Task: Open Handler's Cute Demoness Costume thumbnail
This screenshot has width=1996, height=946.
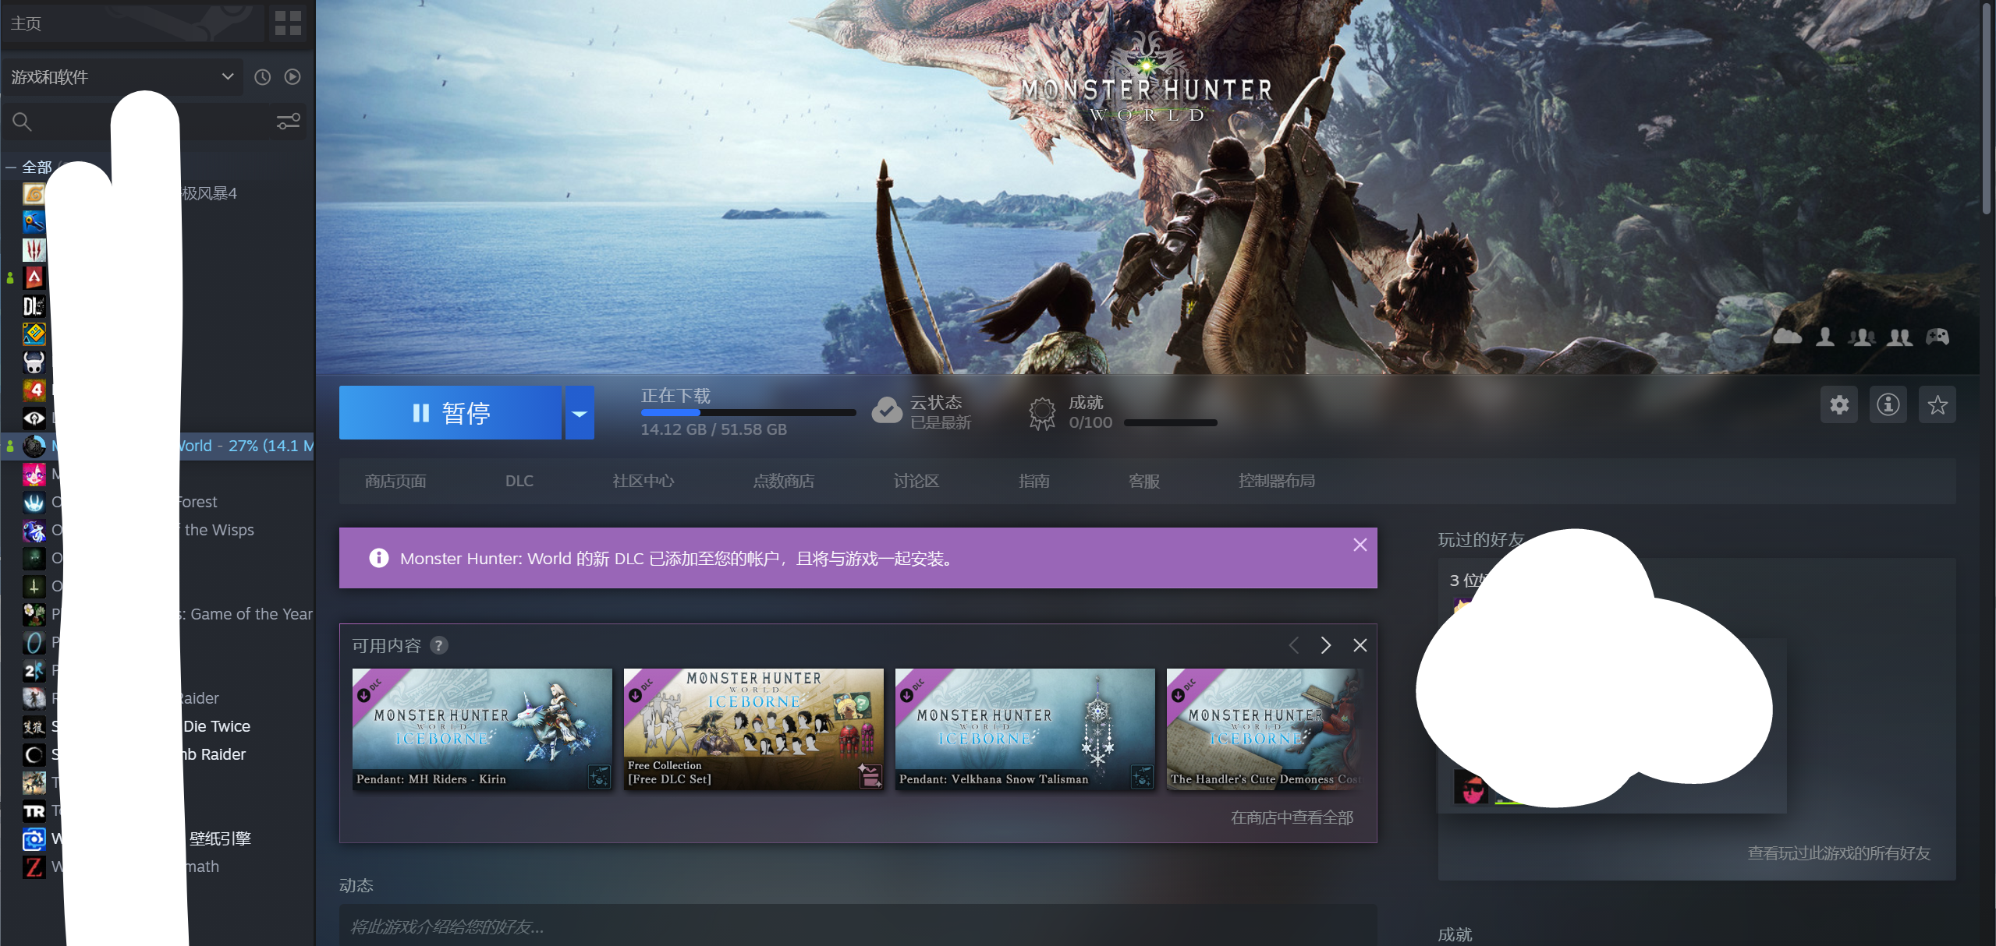Action: pyautogui.click(x=1264, y=729)
